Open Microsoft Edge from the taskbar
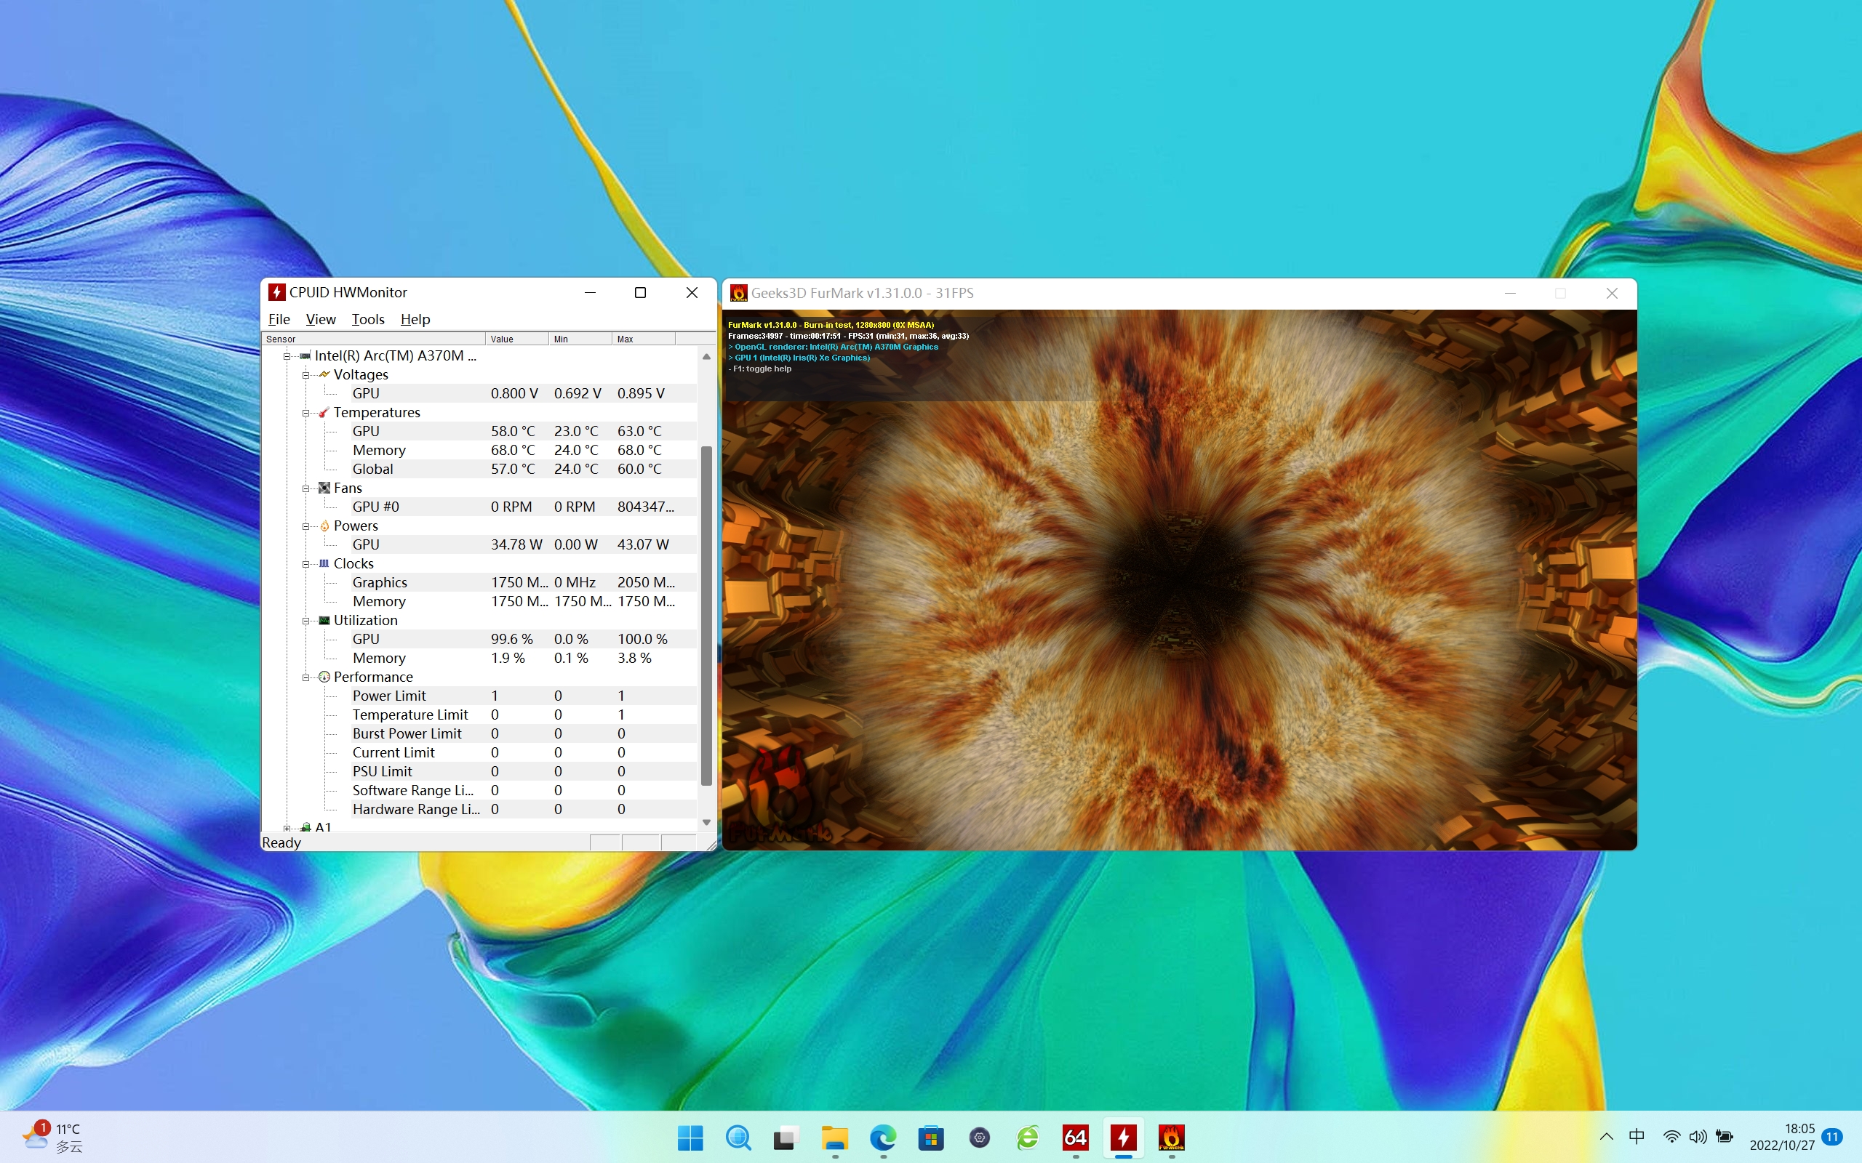Image resolution: width=1862 pixels, height=1163 pixels. [882, 1137]
